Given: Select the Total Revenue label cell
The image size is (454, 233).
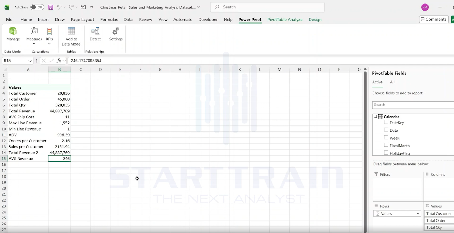Looking at the screenshot, I should tap(28, 111).
